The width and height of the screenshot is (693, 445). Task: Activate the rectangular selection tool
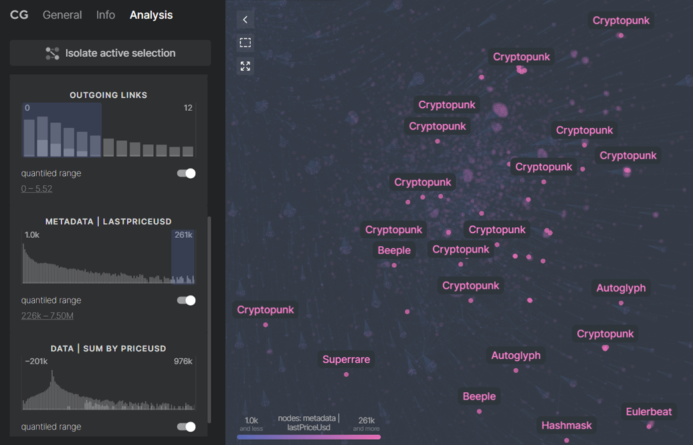pos(245,43)
